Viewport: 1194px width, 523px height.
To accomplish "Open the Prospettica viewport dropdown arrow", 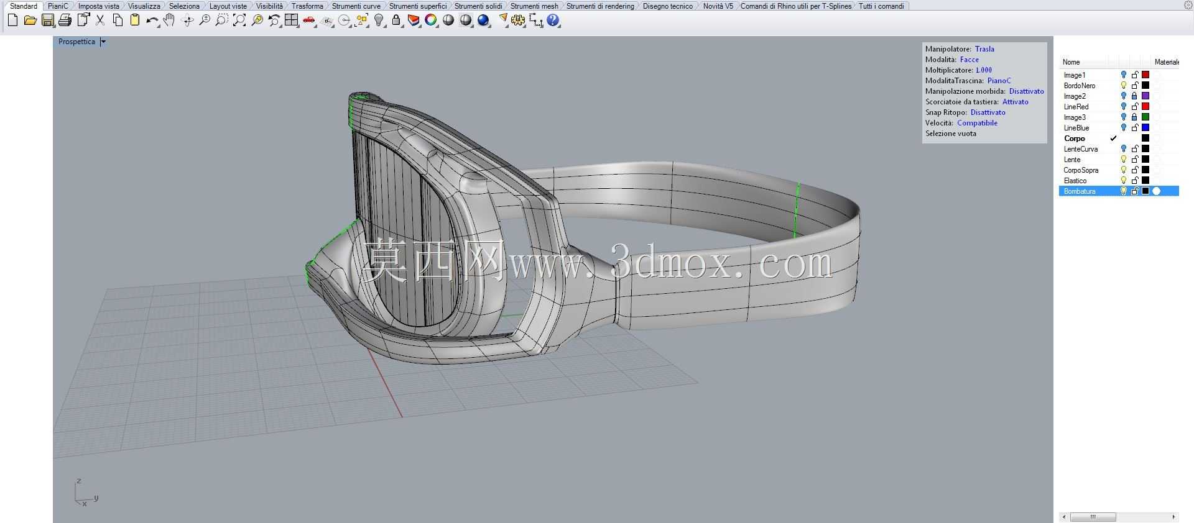I will point(103,42).
